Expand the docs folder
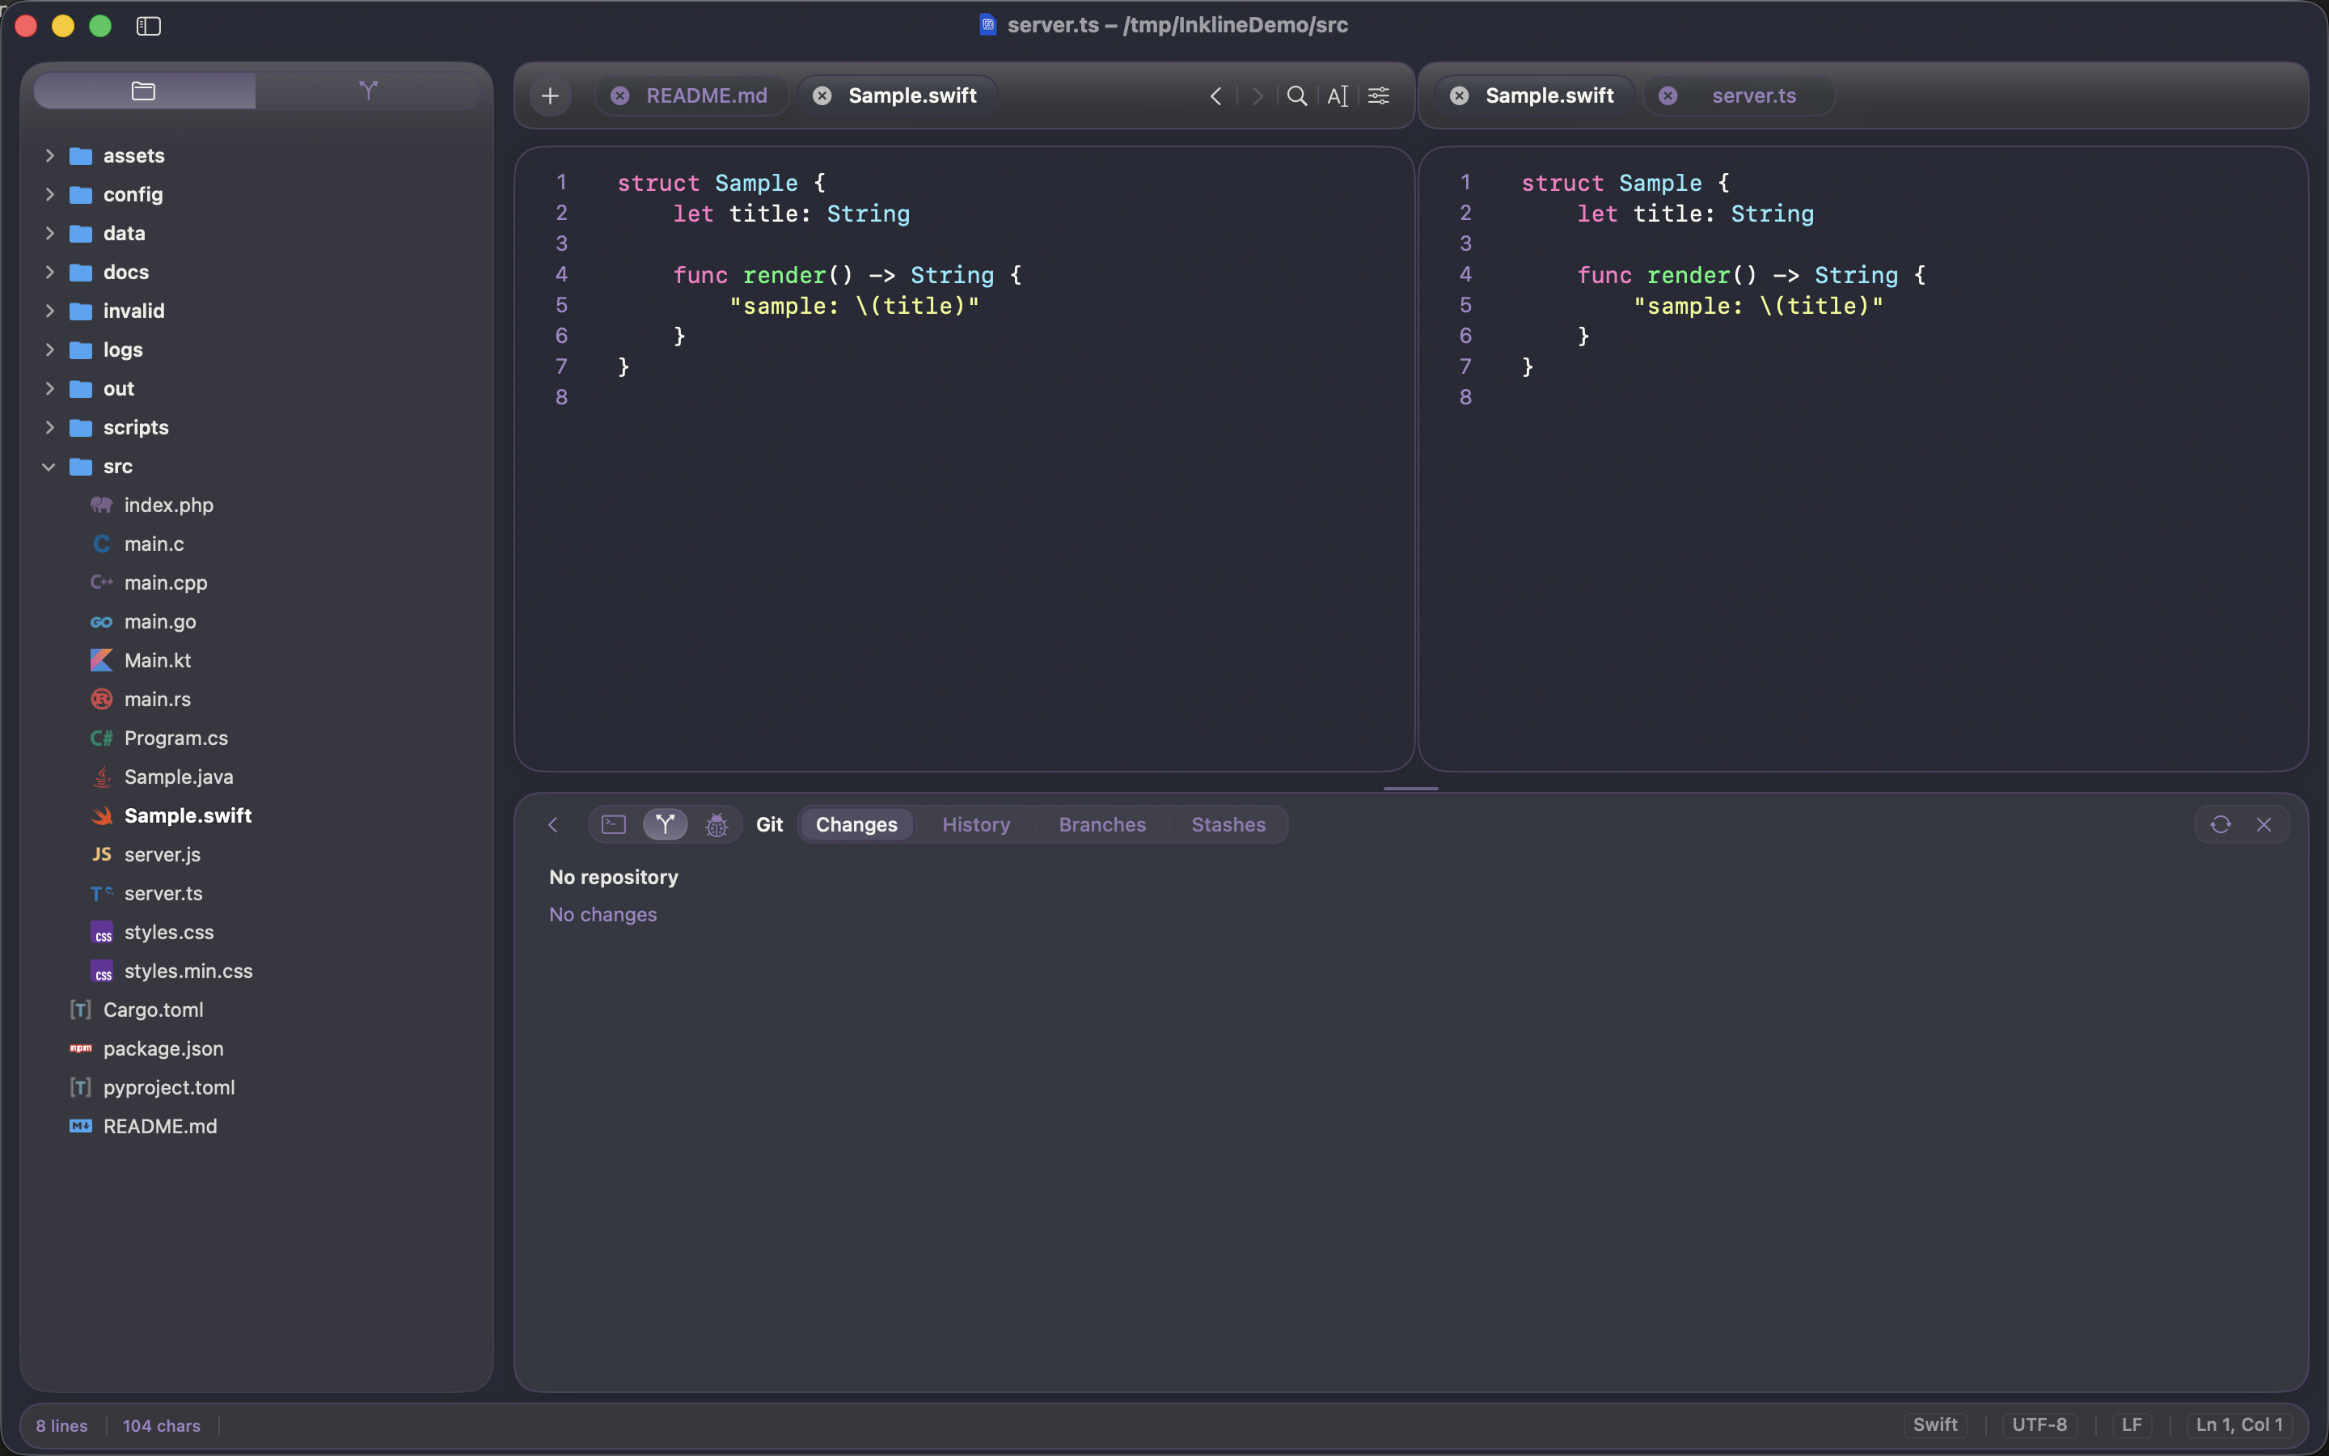The height and width of the screenshot is (1456, 2329). [x=50, y=272]
